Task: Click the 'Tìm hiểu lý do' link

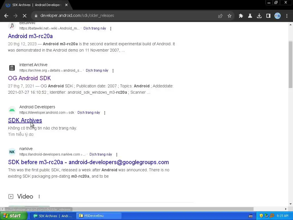Action: pos(21,135)
